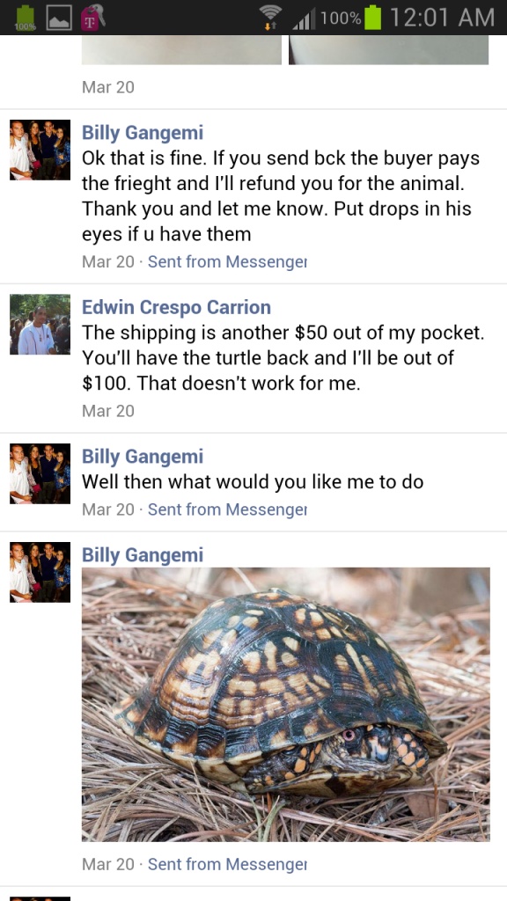Tap 'Sent from Messenger' under refund message
This screenshot has width=507, height=901.
pos(227,261)
